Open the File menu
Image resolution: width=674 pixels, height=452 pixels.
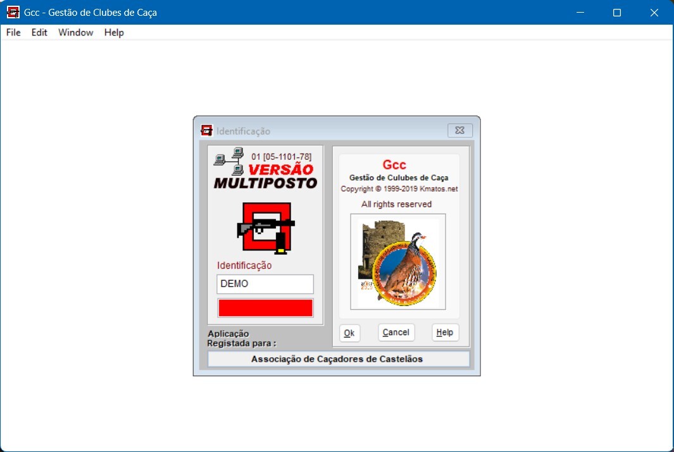pos(13,32)
